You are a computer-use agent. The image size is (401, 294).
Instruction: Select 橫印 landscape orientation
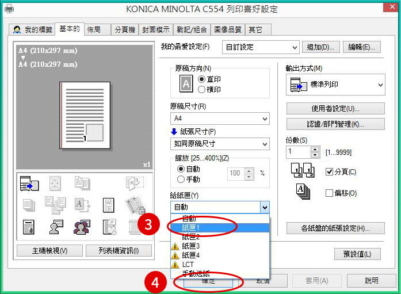point(201,90)
